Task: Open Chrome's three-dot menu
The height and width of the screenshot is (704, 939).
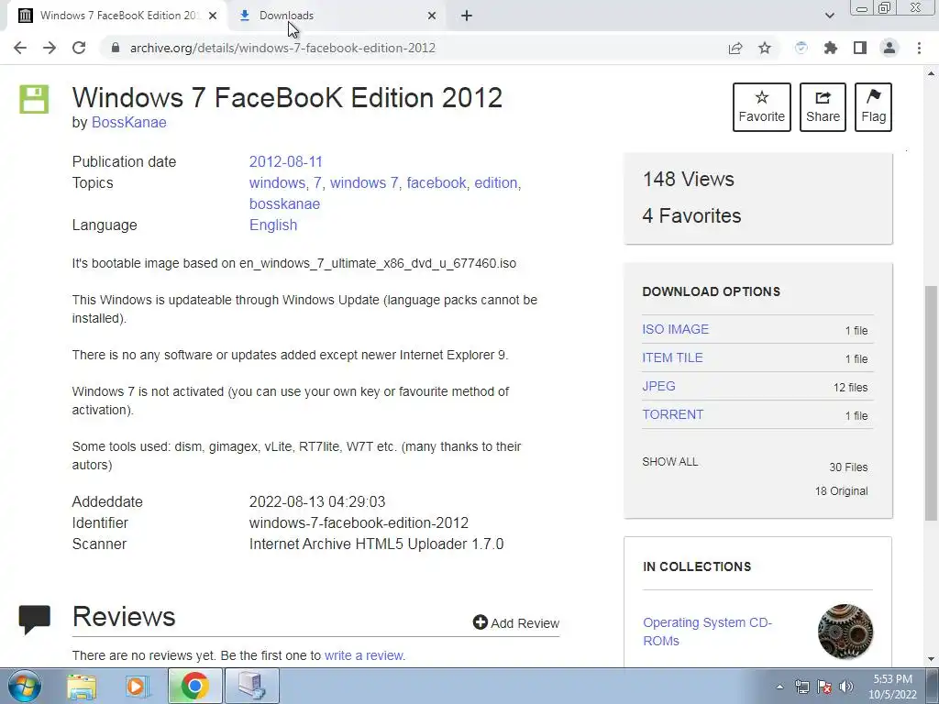Action: (919, 48)
